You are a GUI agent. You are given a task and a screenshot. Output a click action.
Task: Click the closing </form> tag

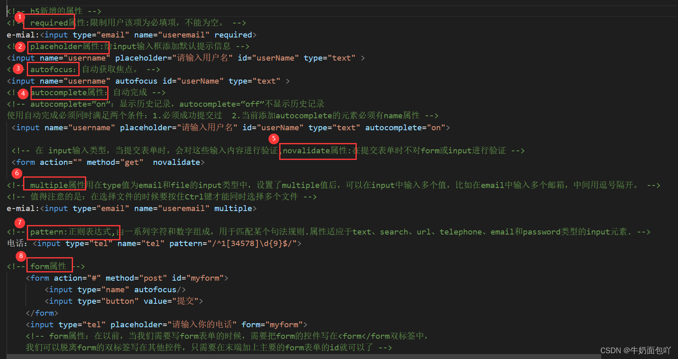click(42, 313)
